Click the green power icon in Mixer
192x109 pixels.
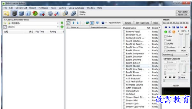click(166, 32)
